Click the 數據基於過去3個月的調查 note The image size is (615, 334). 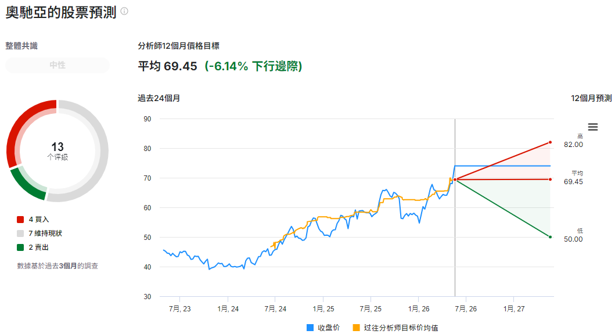point(57,265)
